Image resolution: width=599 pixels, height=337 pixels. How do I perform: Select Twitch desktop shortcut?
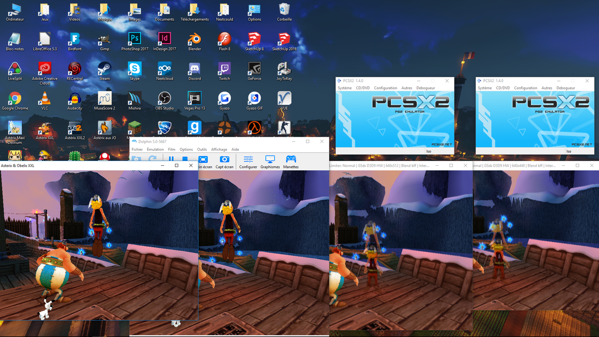225,71
